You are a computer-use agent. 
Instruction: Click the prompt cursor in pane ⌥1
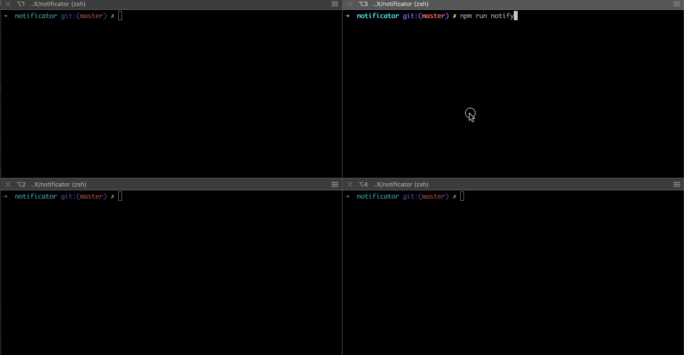(120, 16)
